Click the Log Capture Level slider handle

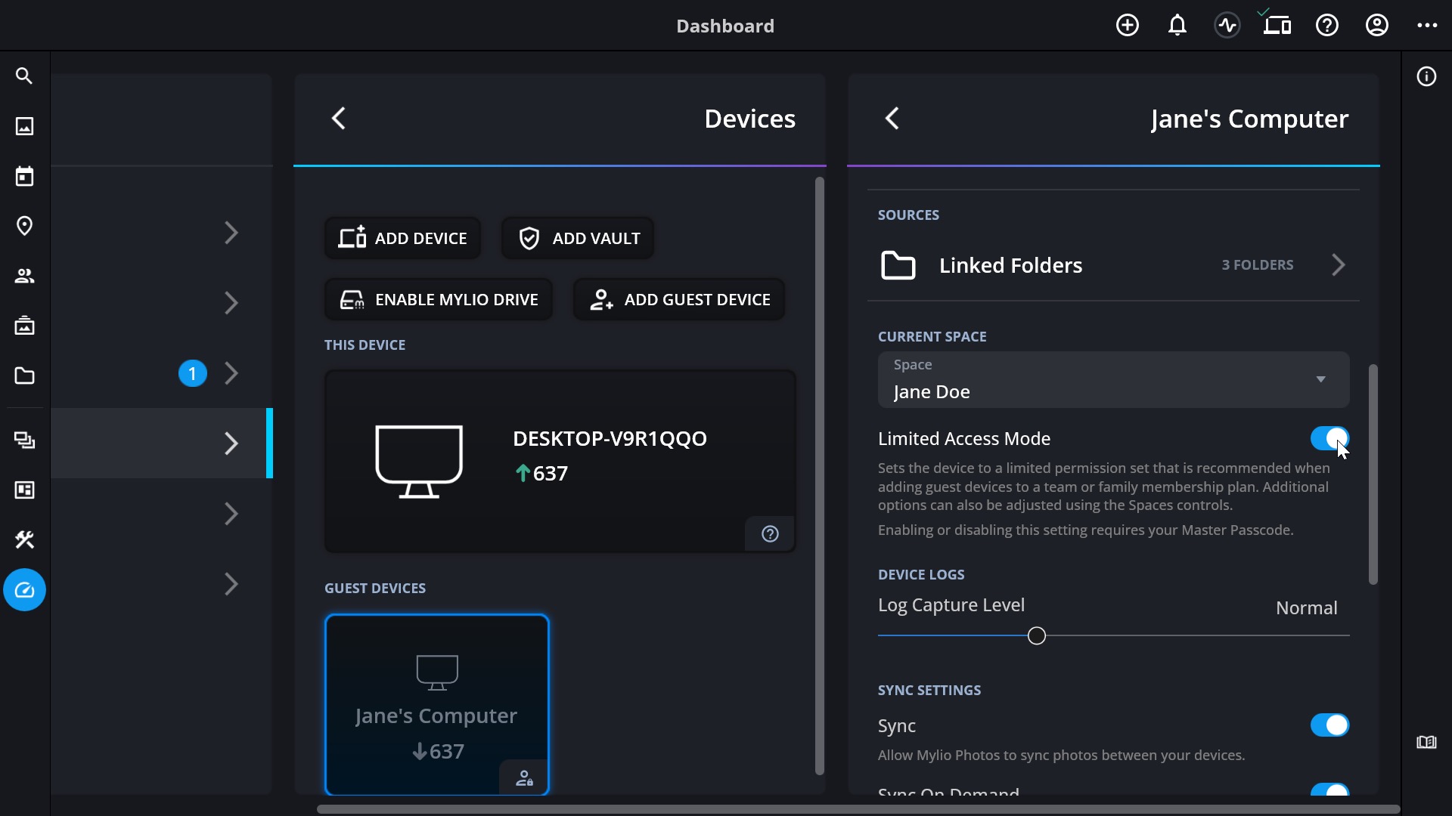click(x=1036, y=636)
